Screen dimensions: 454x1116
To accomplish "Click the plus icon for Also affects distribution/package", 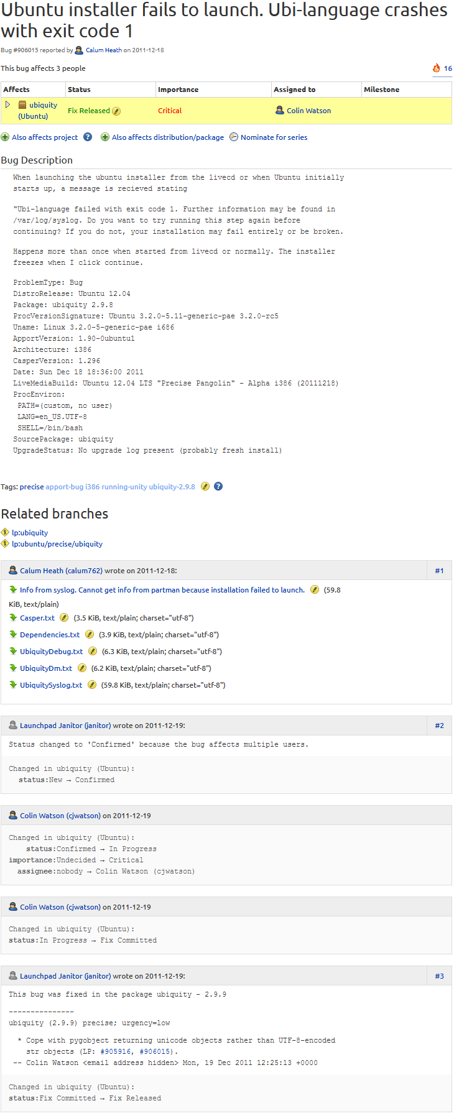I will [x=105, y=137].
